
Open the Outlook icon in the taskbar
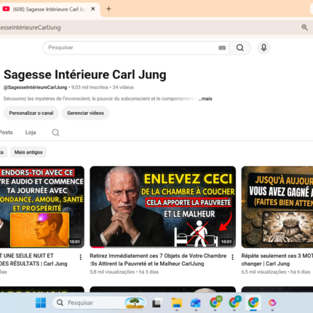coord(196,303)
